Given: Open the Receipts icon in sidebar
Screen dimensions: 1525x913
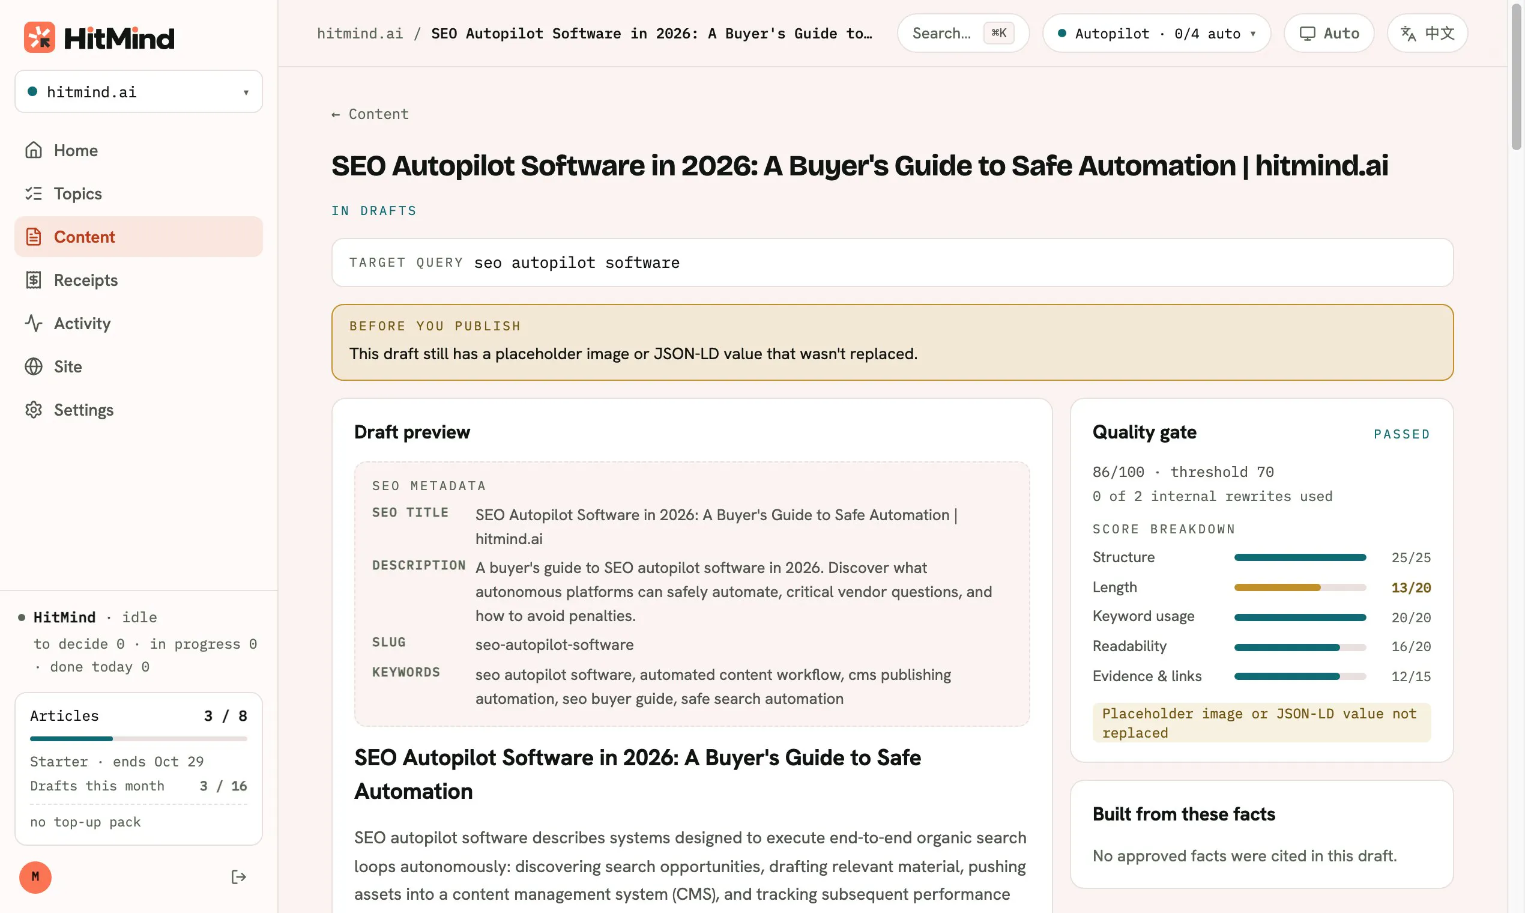Looking at the screenshot, I should pyautogui.click(x=34, y=280).
